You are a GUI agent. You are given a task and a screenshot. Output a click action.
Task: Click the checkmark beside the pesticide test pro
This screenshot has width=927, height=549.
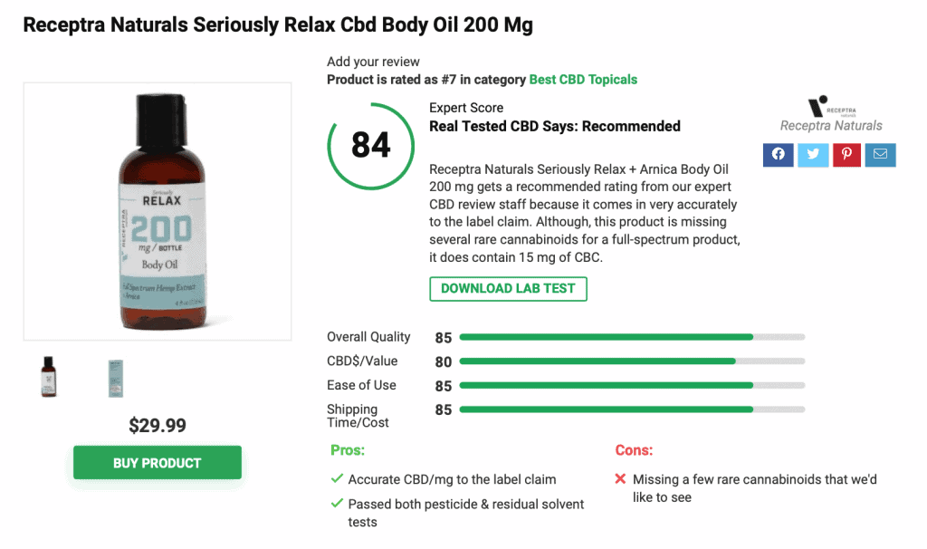coord(335,504)
